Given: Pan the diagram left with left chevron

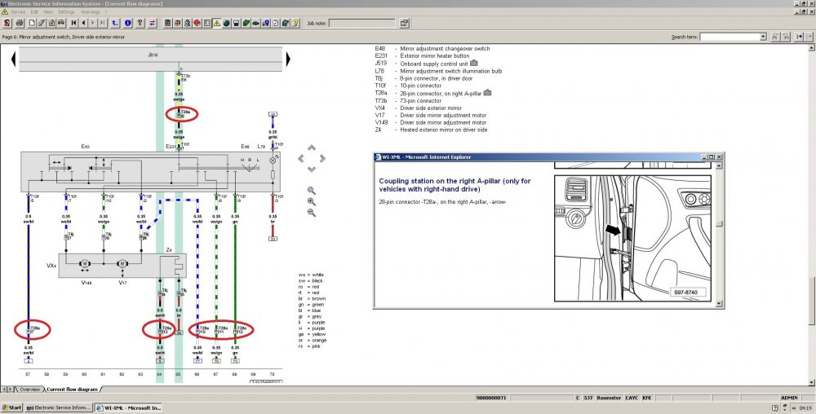Looking at the screenshot, I should pyautogui.click(x=301, y=158).
